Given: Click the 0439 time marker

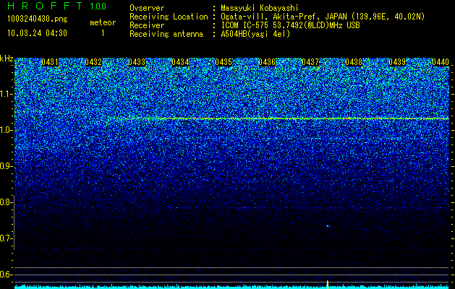Looking at the screenshot, I should click(x=397, y=62).
